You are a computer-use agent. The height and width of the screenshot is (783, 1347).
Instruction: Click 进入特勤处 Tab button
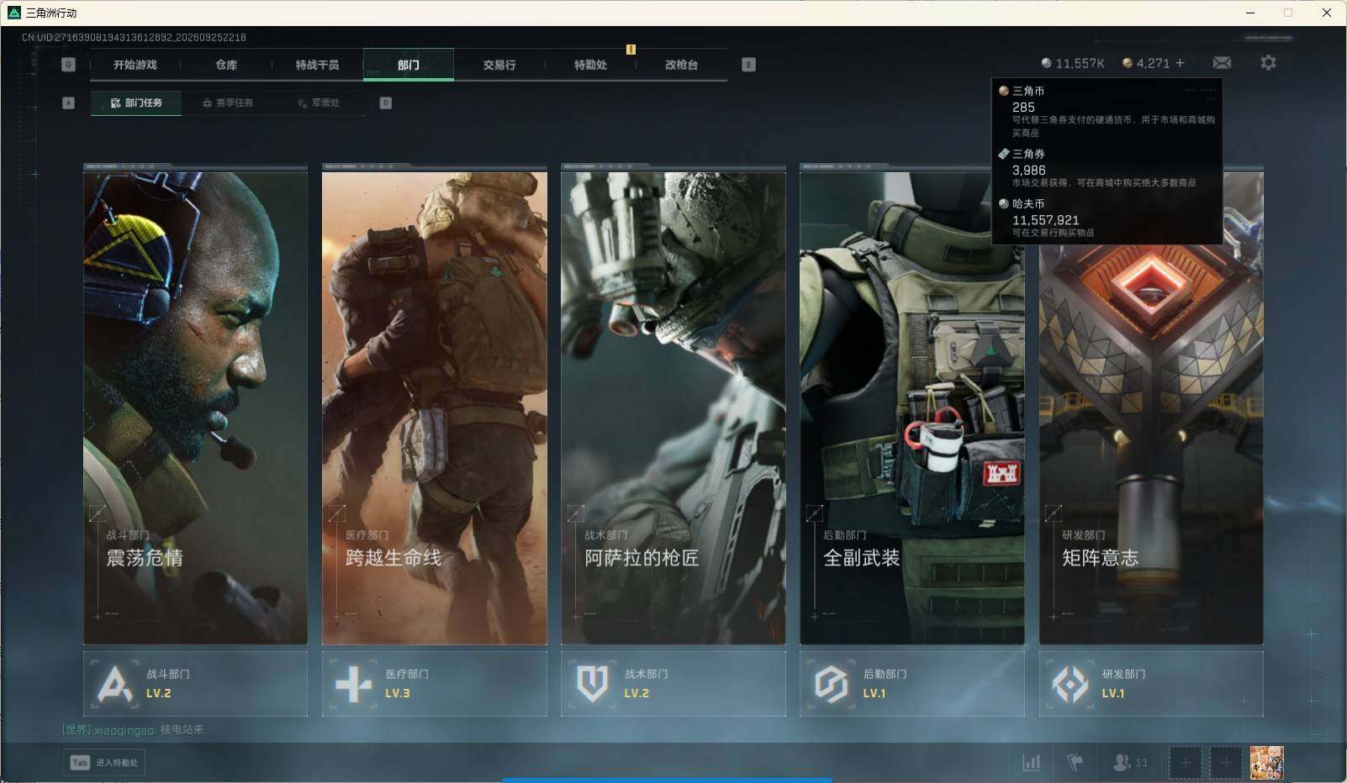[104, 763]
